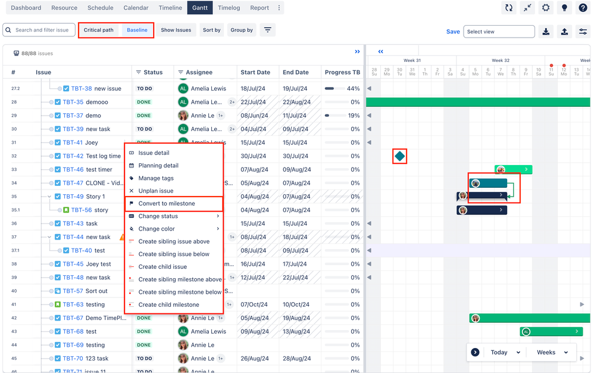
Task: Select Issue detail in context menu
Action: pyautogui.click(x=174, y=153)
